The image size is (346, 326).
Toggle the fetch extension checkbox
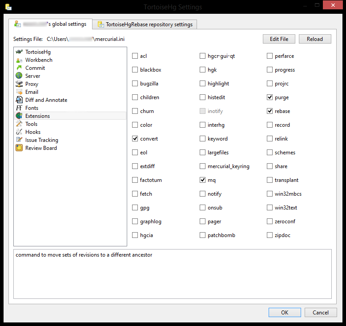point(135,194)
